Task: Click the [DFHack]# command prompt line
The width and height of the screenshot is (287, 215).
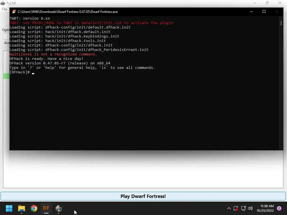Action: 22,72
